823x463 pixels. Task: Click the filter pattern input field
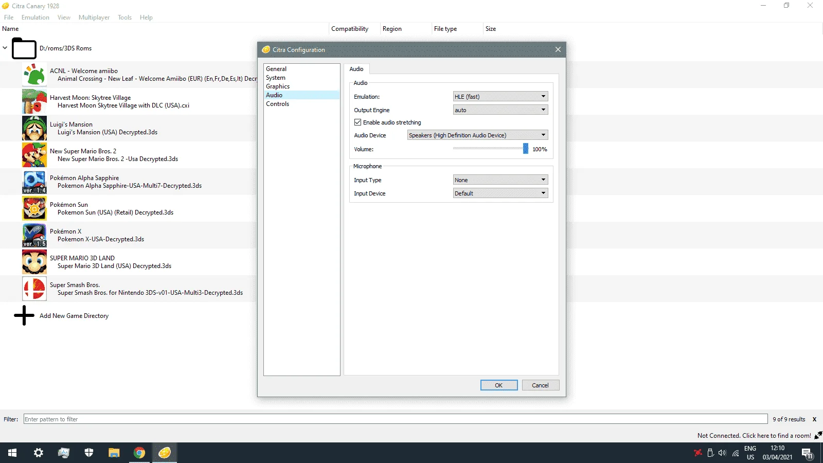[396, 419]
